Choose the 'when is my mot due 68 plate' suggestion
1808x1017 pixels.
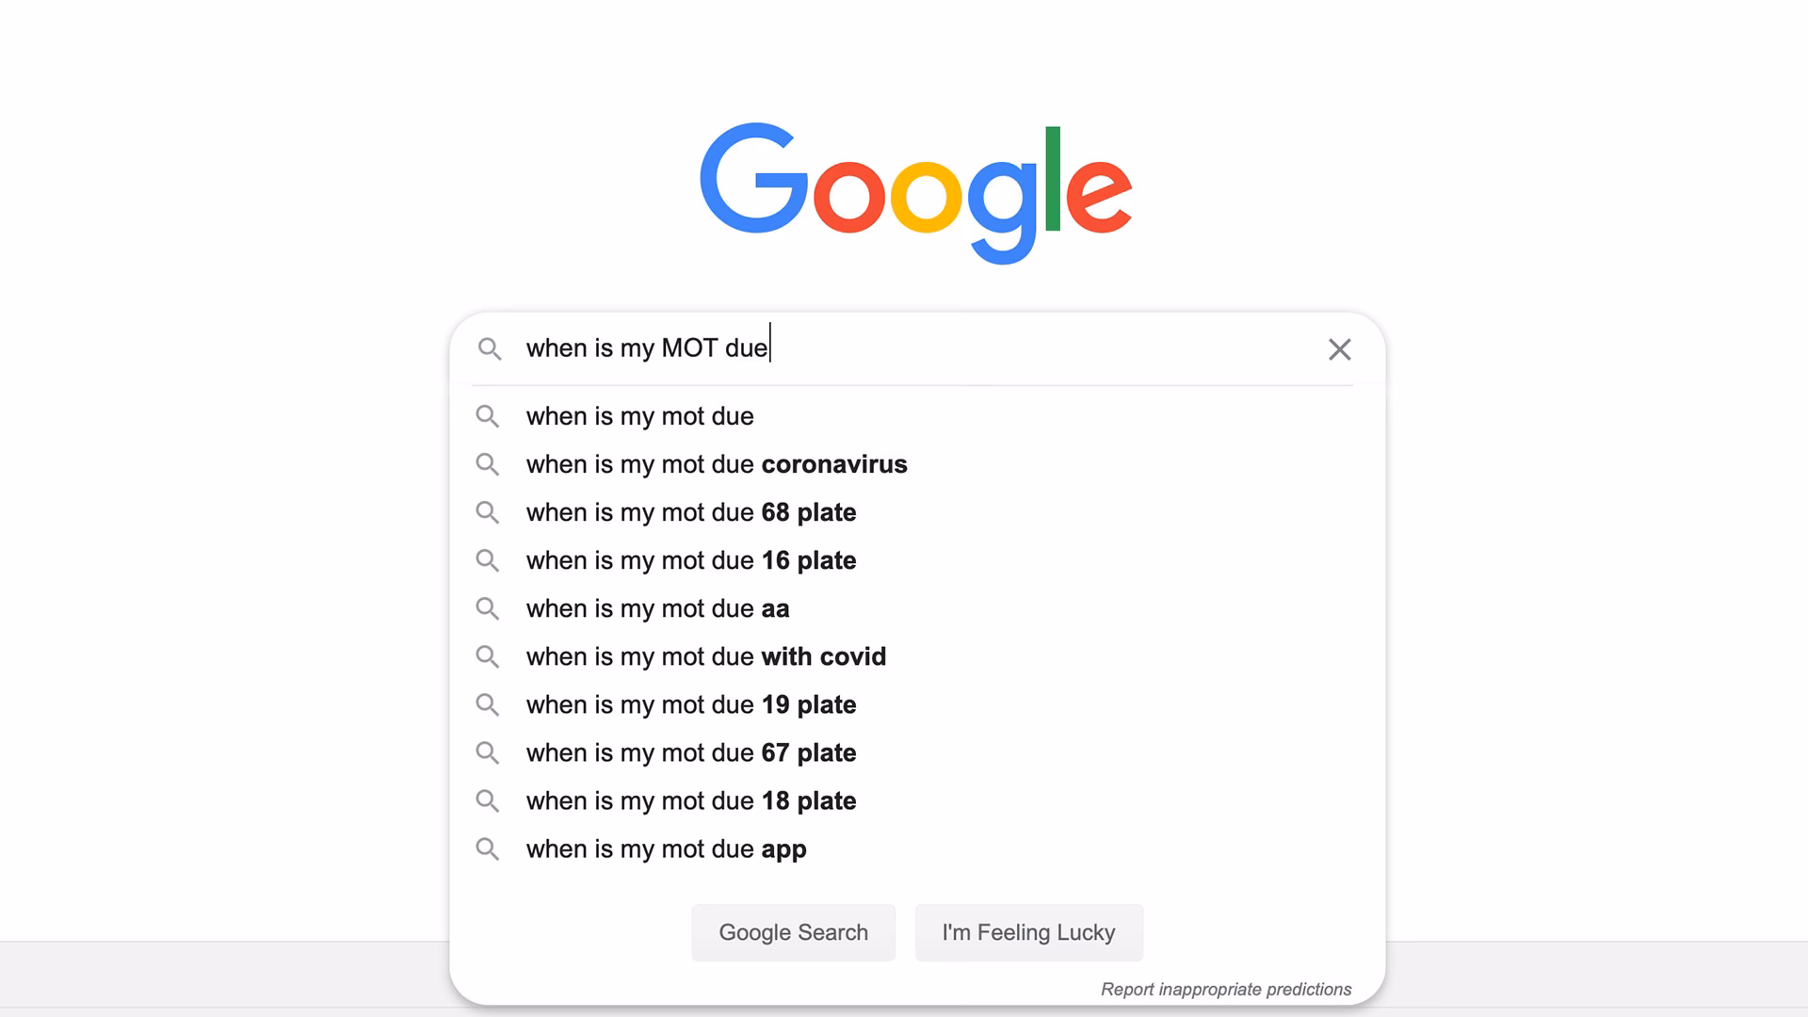(x=690, y=512)
